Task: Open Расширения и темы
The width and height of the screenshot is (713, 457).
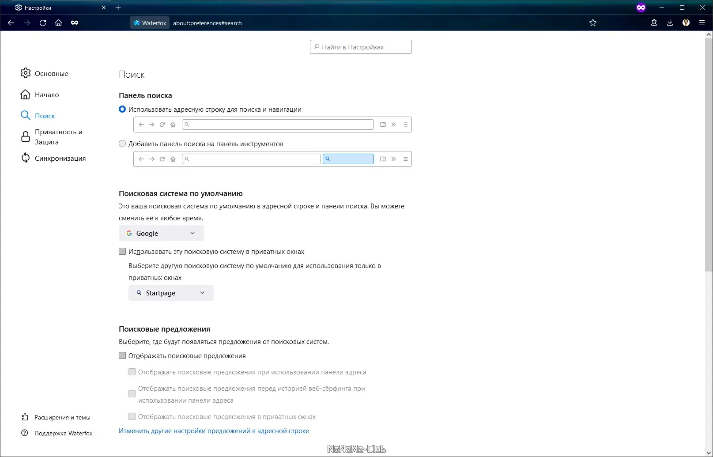Action: point(56,417)
